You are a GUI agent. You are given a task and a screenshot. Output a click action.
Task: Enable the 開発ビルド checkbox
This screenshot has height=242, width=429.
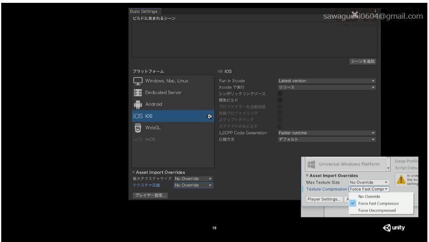(x=280, y=100)
